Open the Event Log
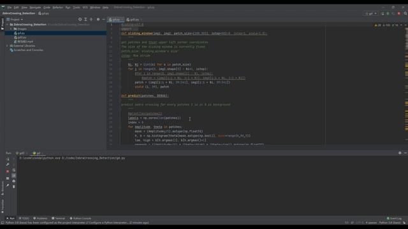Image resolution: width=408 pixels, height=229 pixels. pyautogui.click(x=394, y=218)
